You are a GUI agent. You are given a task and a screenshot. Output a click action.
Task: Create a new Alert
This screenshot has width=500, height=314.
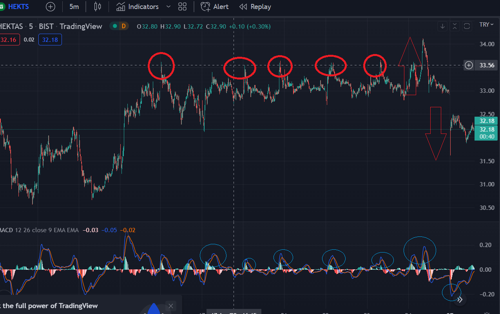tap(215, 7)
